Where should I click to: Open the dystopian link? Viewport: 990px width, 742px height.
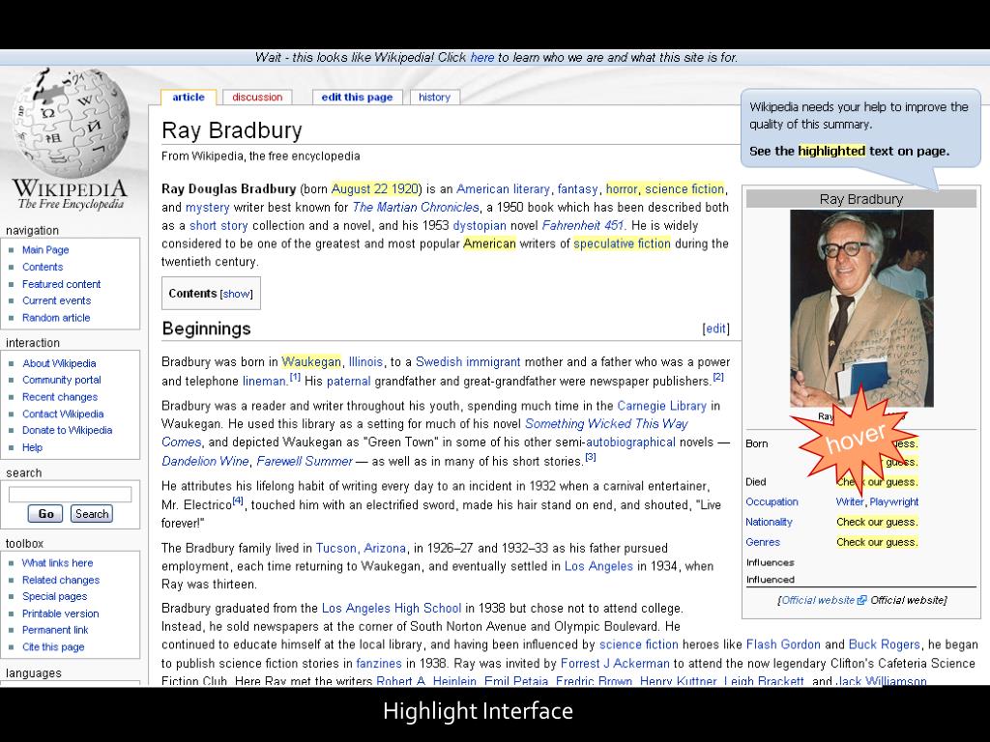pos(480,226)
